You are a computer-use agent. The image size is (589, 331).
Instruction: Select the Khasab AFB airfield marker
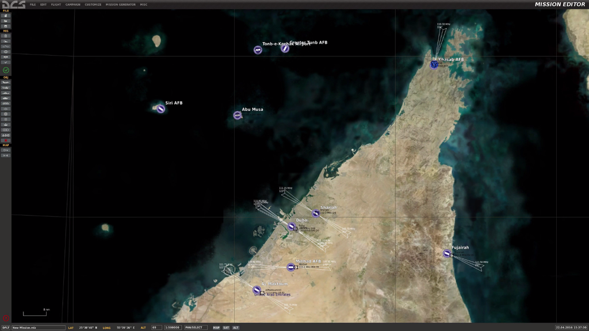pyautogui.click(x=434, y=64)
